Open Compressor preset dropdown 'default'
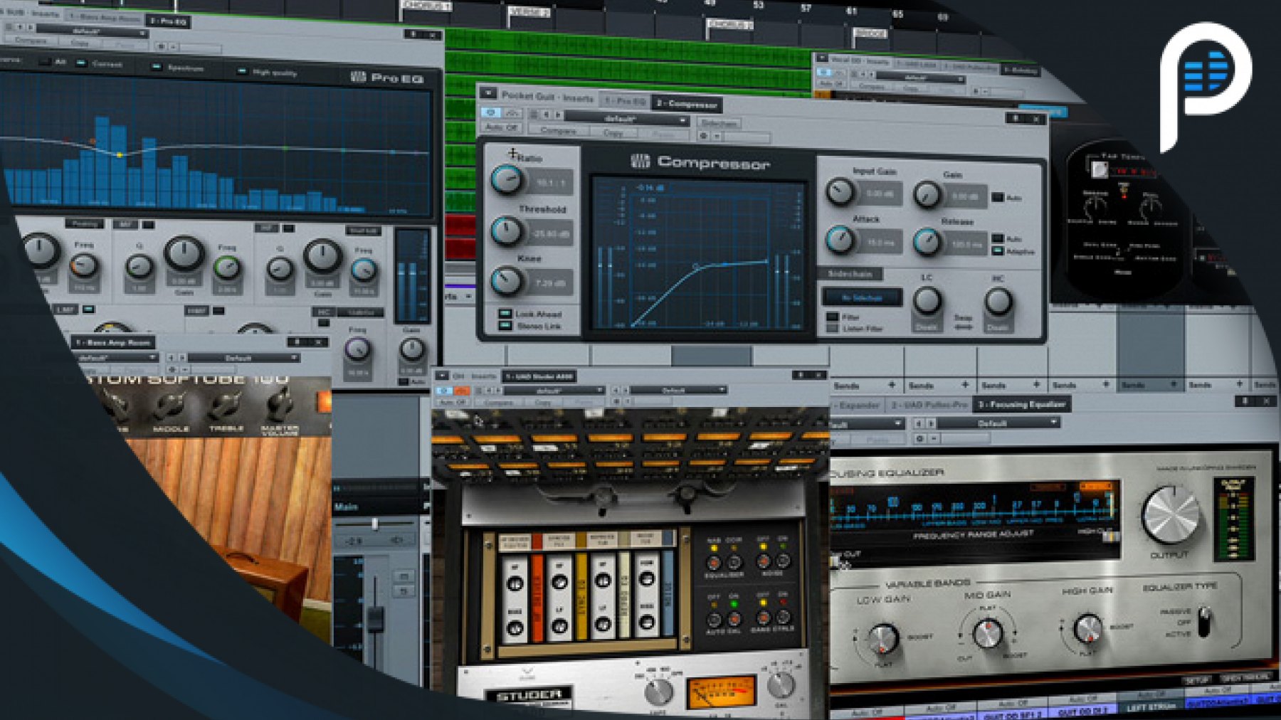The width and height of the screenshot is (1281, 720). click(626, 119)
